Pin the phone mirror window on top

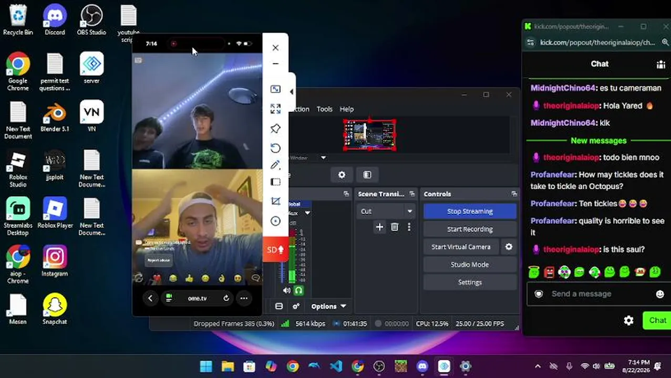click(275, 129)
